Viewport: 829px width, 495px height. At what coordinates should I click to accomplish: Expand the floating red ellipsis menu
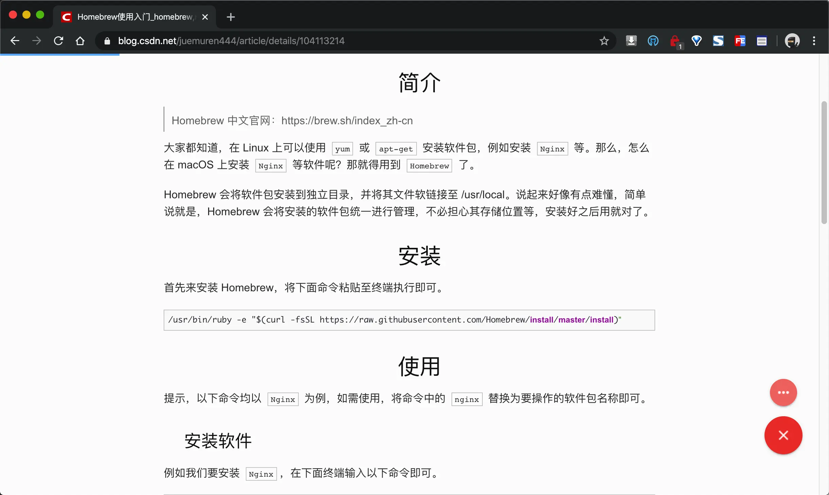tap(783, 392)
